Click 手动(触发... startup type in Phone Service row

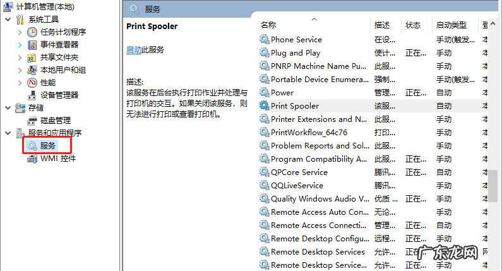point(455,40)
